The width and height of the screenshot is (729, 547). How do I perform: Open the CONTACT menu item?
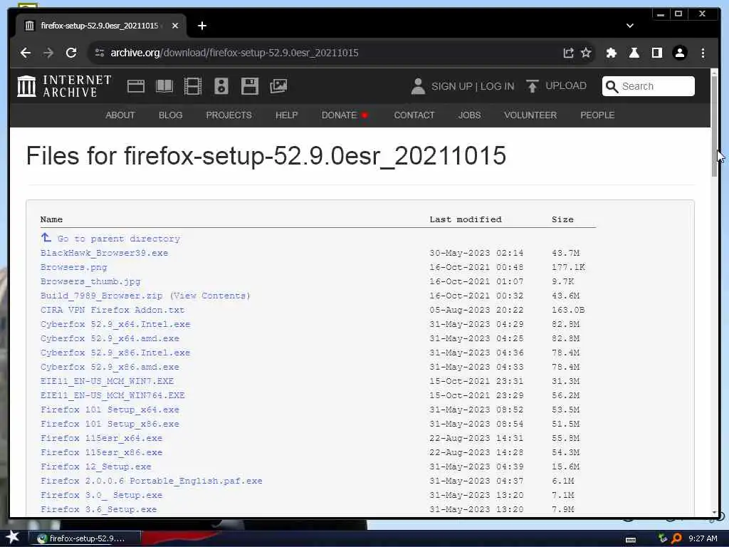[x=414, y=115]
